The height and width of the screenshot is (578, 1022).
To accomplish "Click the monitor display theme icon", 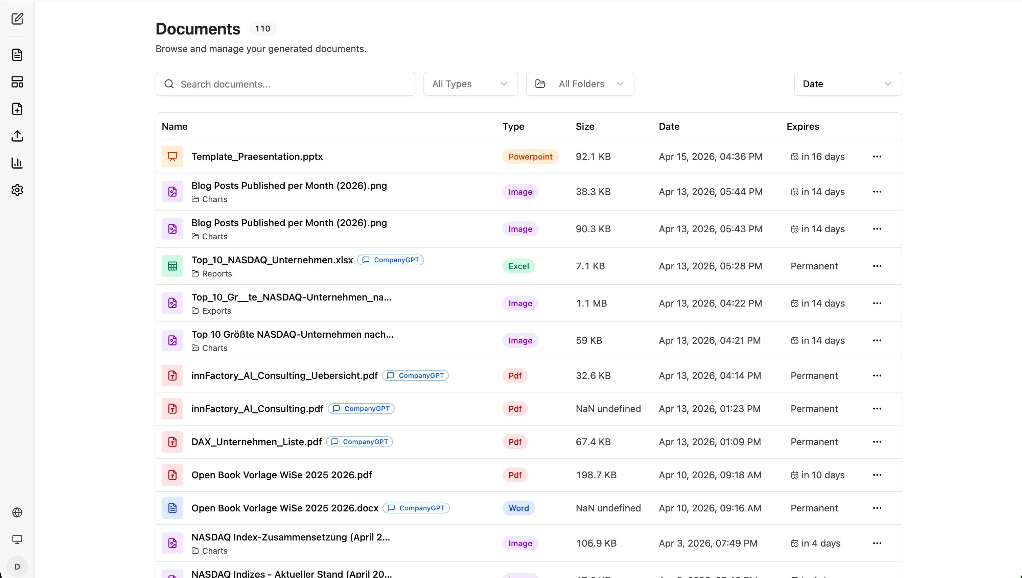I will coord(17,539).
